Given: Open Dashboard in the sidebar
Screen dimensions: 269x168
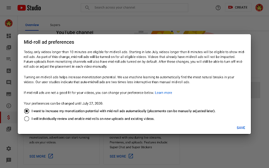Looking at the screenshot, I should [x=9, y=36].
